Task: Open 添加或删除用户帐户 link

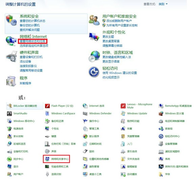Action: pyautogui.click(x=119, y=21)
